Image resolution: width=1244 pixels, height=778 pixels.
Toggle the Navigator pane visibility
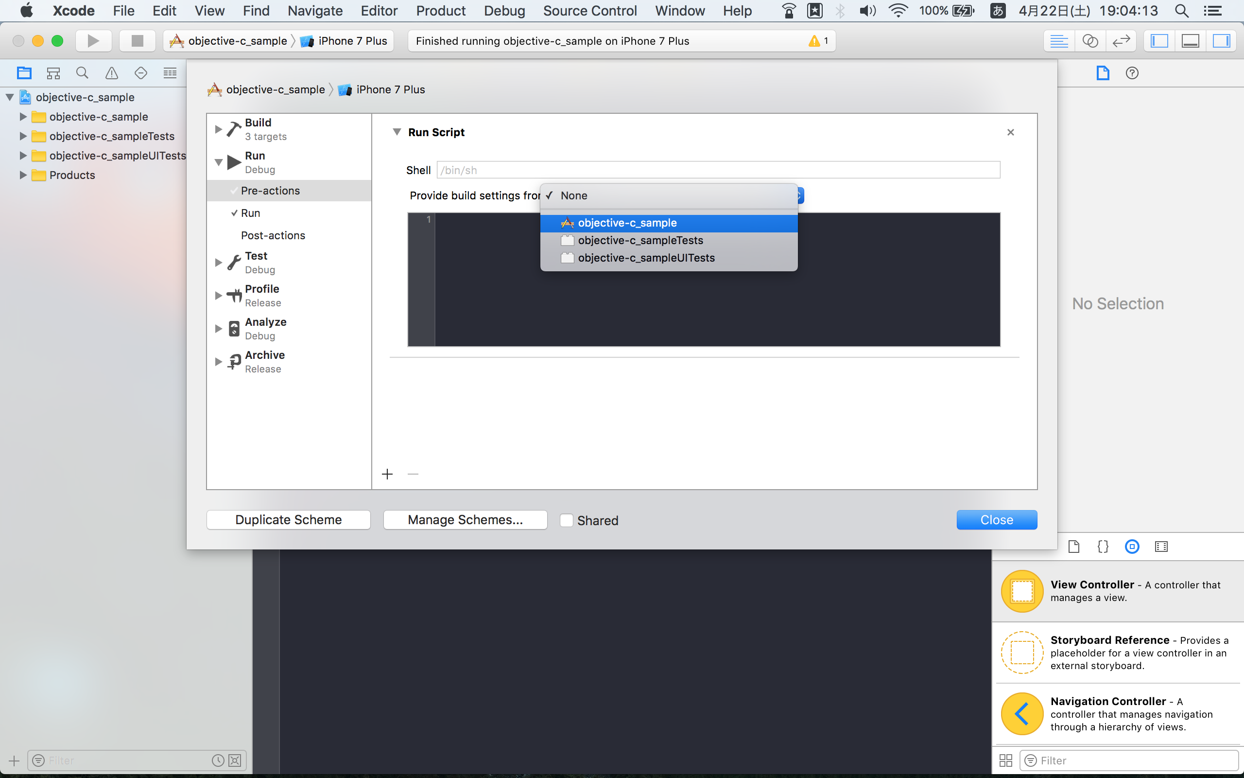(1159, 41)
